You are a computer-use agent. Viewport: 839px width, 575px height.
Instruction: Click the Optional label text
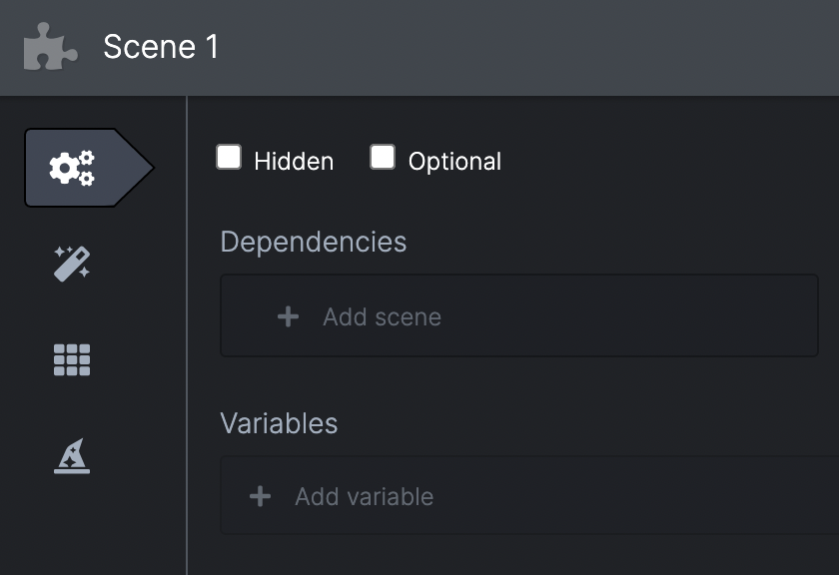453,161
